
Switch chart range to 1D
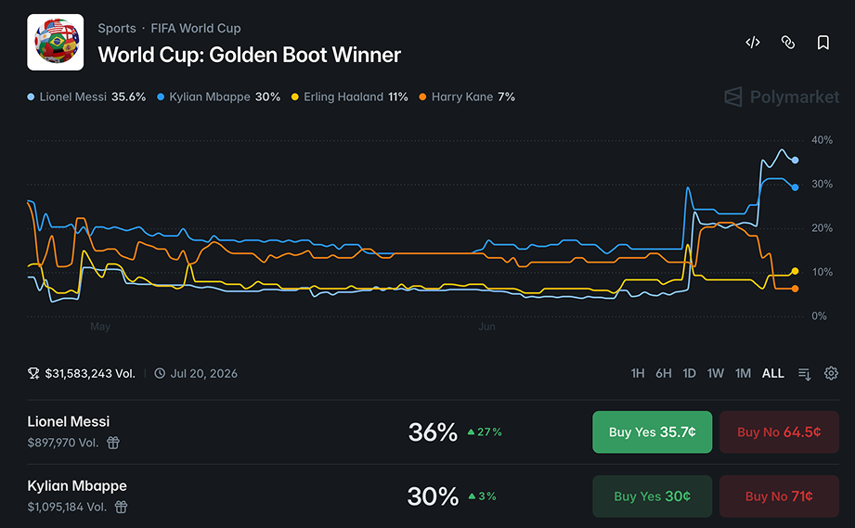pos(689,373)
